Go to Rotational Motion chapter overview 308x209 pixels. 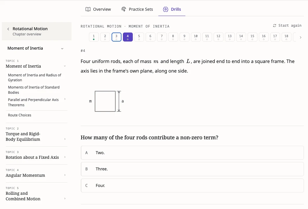coord(37,31)
